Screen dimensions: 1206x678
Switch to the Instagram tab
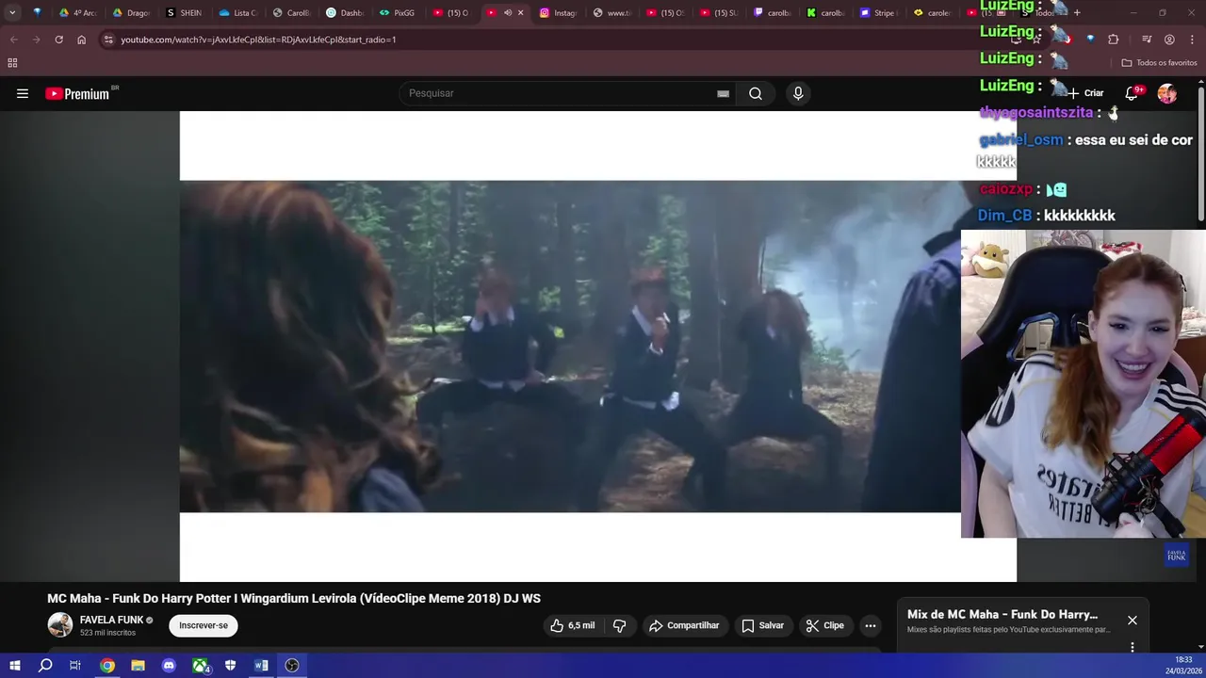[558, 12]
